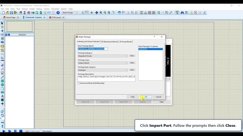Click the Root sheet 1 status entry

coord(47,131)
